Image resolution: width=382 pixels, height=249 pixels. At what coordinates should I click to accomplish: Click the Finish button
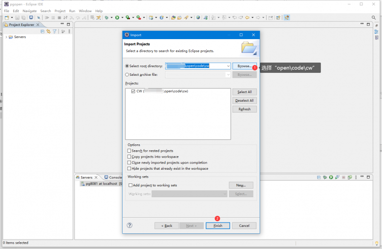[x=218, y=226]
